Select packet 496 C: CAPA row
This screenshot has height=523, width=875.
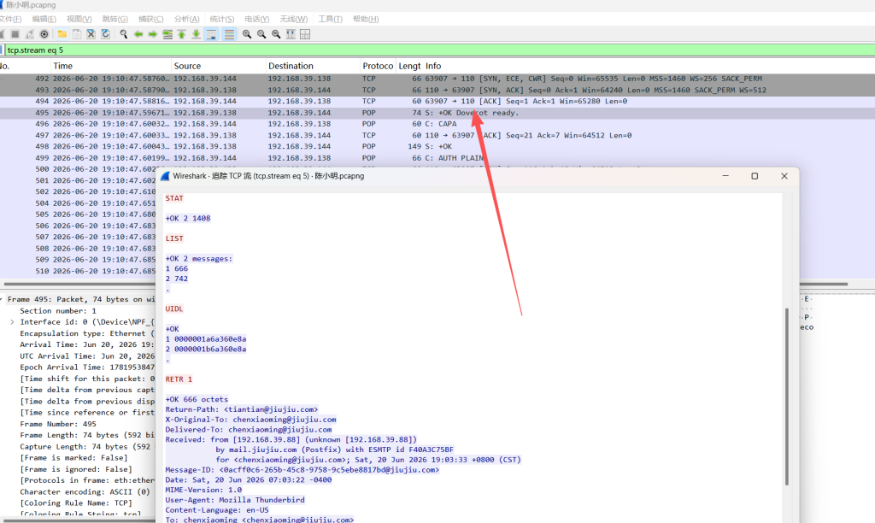pos(437,124)
